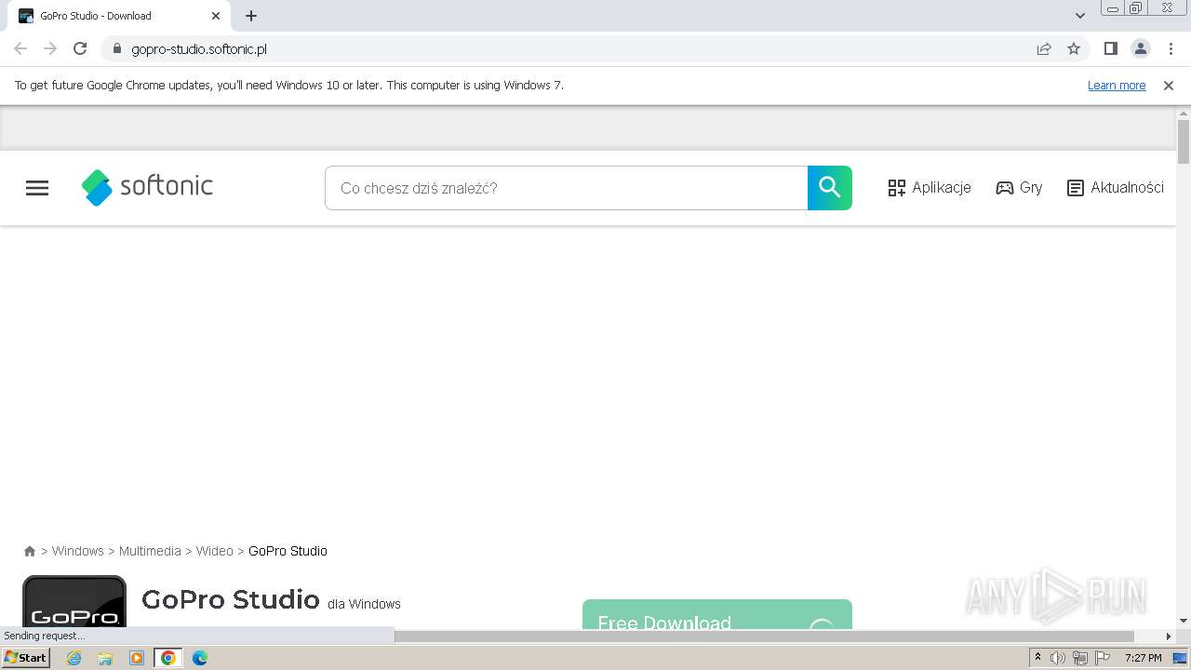1191x670 pixels.
Task: Reload the current page
Action: click(x=80, y=48)
